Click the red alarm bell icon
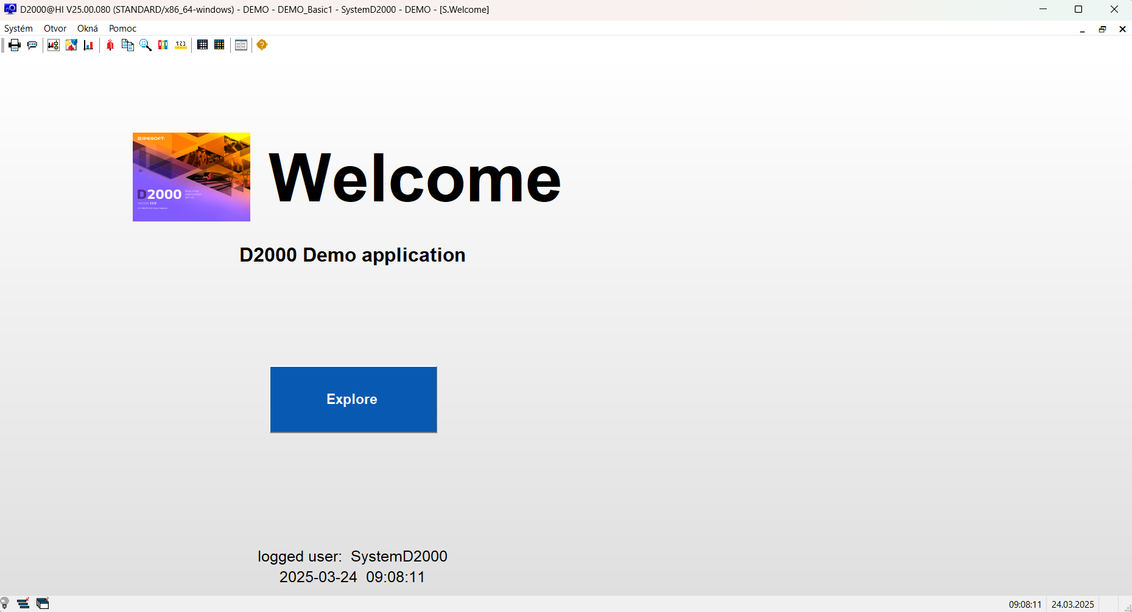Viewport: 1132px width, 612px height. point(110,45)
